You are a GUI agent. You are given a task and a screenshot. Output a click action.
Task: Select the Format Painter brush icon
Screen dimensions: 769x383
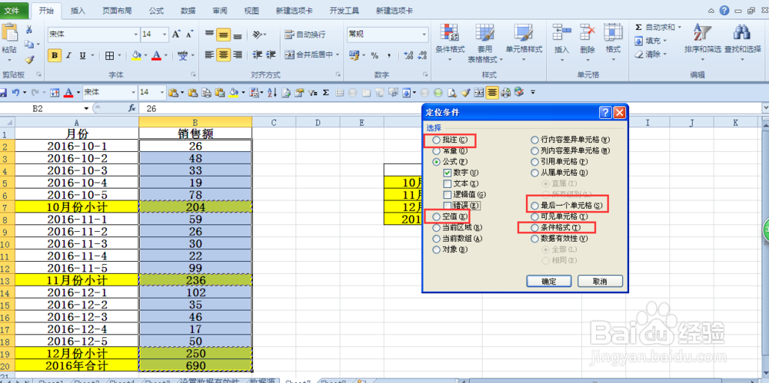coord(28,59)
